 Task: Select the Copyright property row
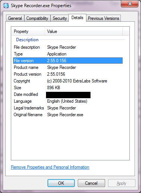[68, 81]
